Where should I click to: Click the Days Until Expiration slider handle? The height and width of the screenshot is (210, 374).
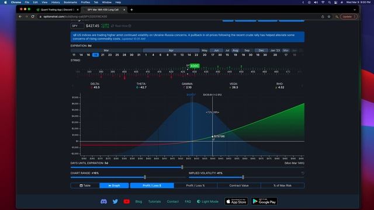click(182, 167)
